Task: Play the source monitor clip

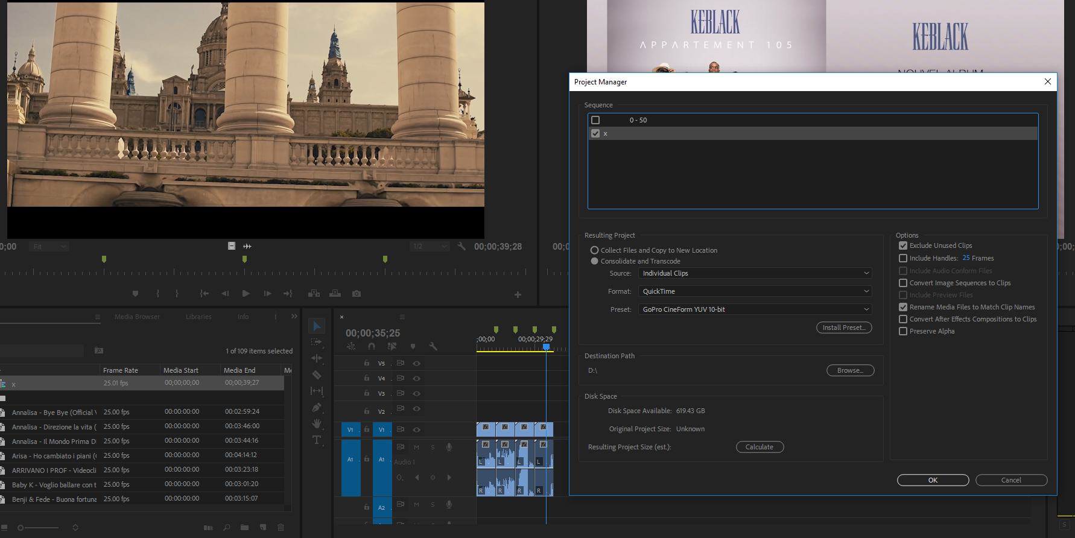Action: (x=246, y=294)
